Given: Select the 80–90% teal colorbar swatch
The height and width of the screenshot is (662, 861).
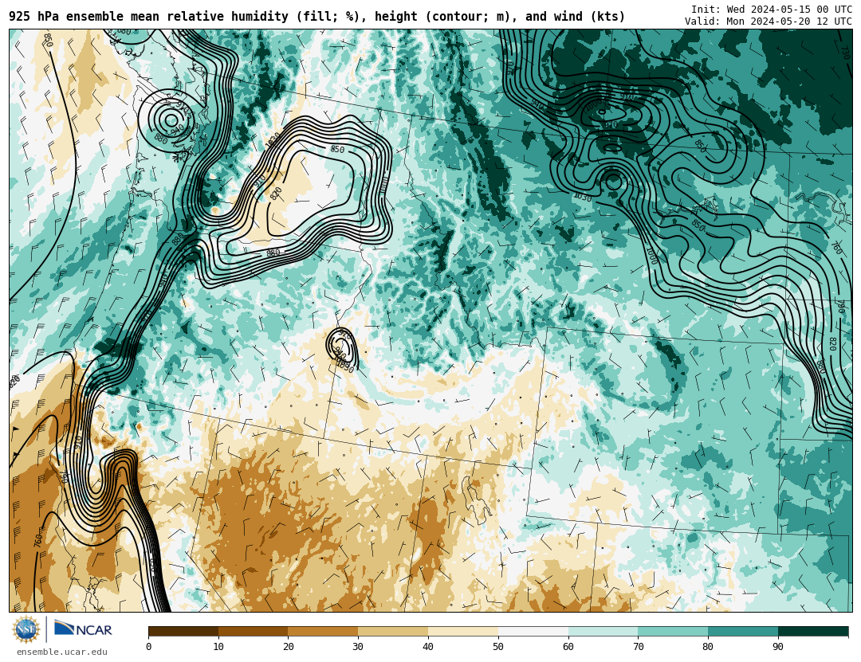Looking at the screenshot, I should tap(743, 631).
